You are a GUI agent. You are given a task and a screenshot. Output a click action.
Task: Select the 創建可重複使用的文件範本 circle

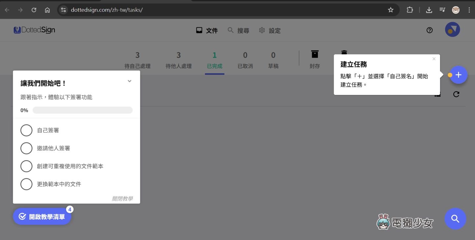[26, 166]
